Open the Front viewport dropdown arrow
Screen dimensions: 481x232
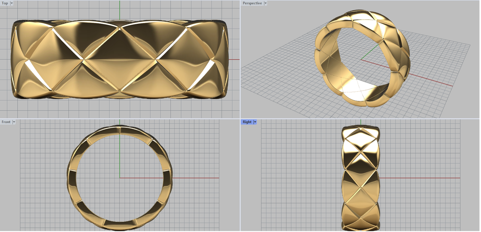click(14, 122)
